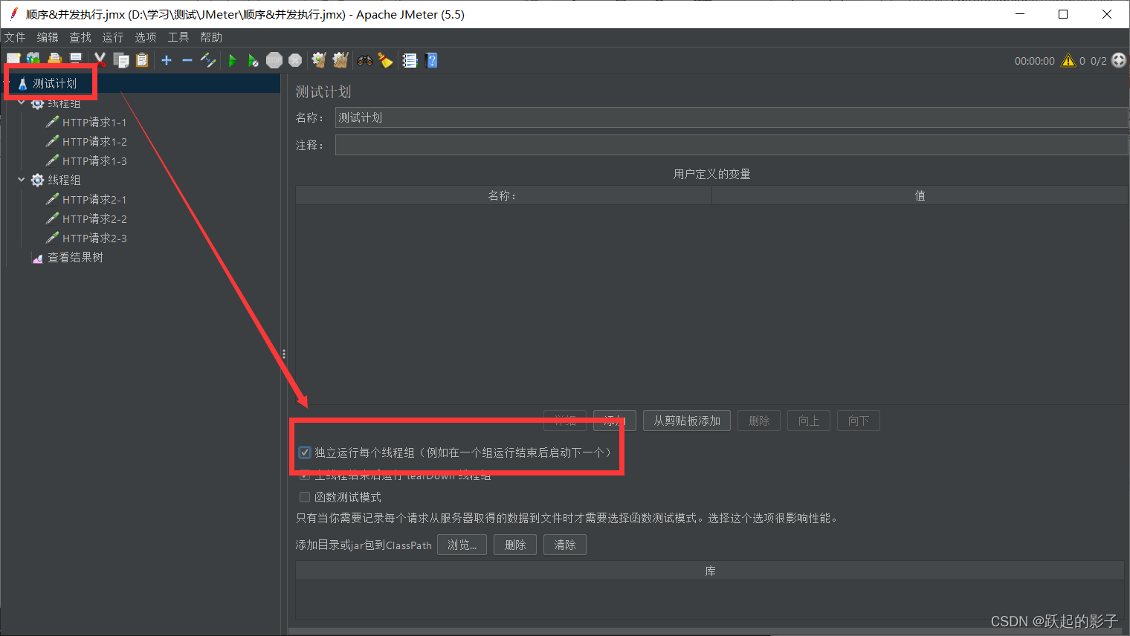Click the Copy toolbar icon
This screenshot has height=636, width=1130.
(x=121, y=60)
